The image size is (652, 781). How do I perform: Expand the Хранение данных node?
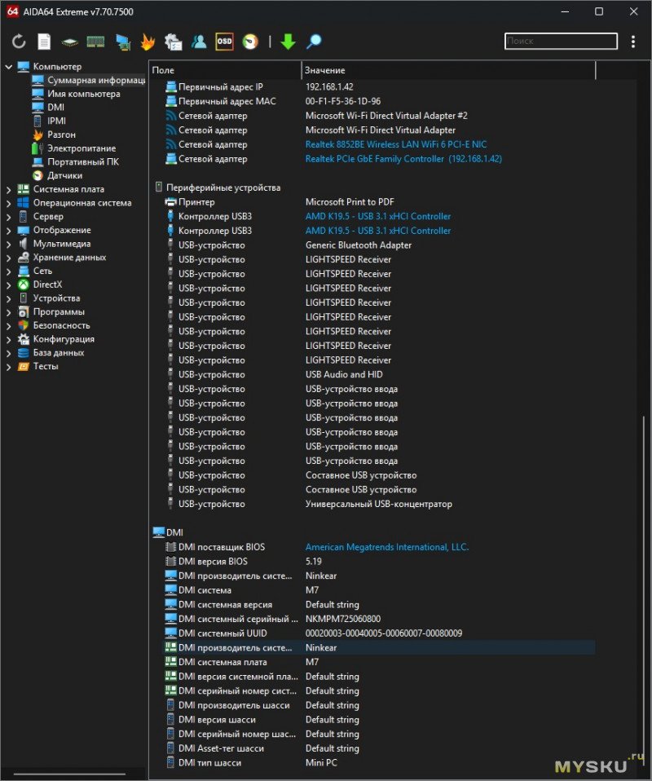point(8,258)
